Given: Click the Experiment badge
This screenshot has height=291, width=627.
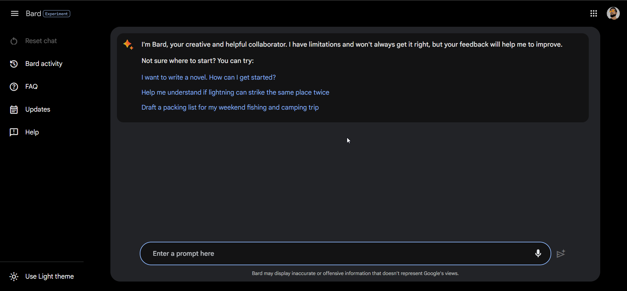Looking at the screenshot, I should click(x=56, y=14).
